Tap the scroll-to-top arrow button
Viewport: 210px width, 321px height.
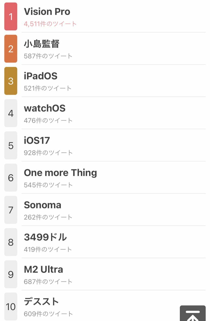tap(193, 314)
